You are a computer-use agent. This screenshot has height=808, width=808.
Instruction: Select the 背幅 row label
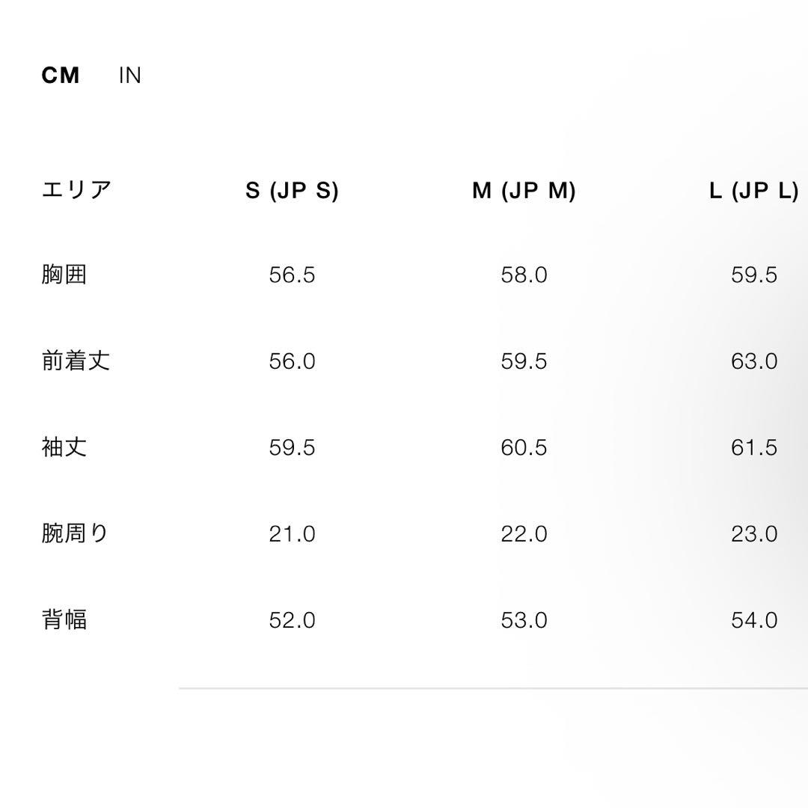point(67,619)
